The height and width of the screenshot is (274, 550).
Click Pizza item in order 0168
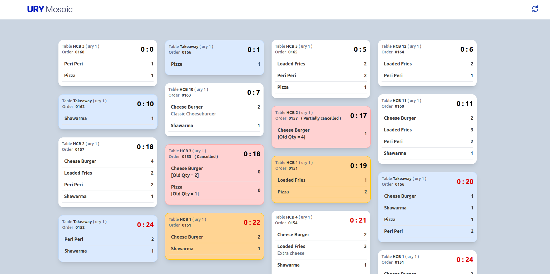[108, 75]
